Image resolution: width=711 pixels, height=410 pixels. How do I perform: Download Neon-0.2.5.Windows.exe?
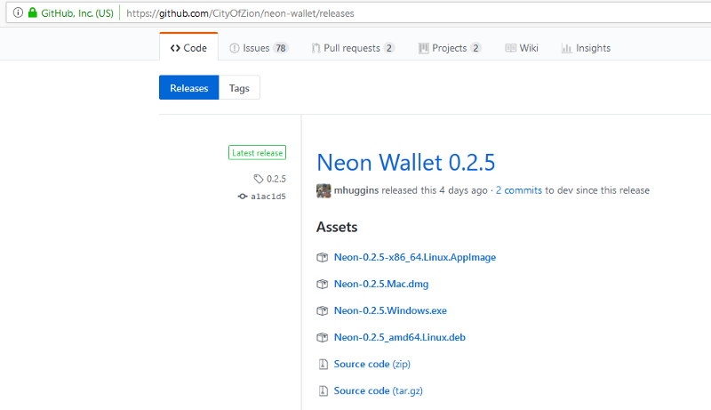pyautogui.click(x=390, y=310)
